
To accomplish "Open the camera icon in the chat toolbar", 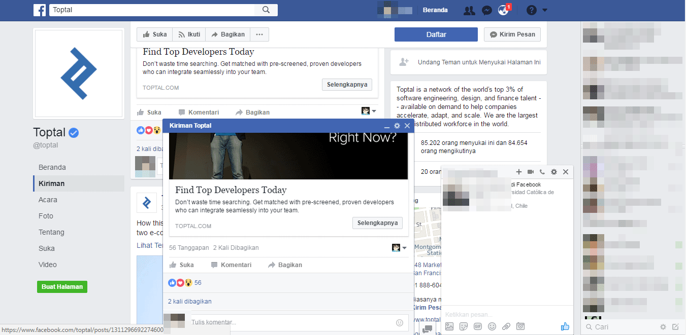I will pyautogui.click(x=520, y=327).
